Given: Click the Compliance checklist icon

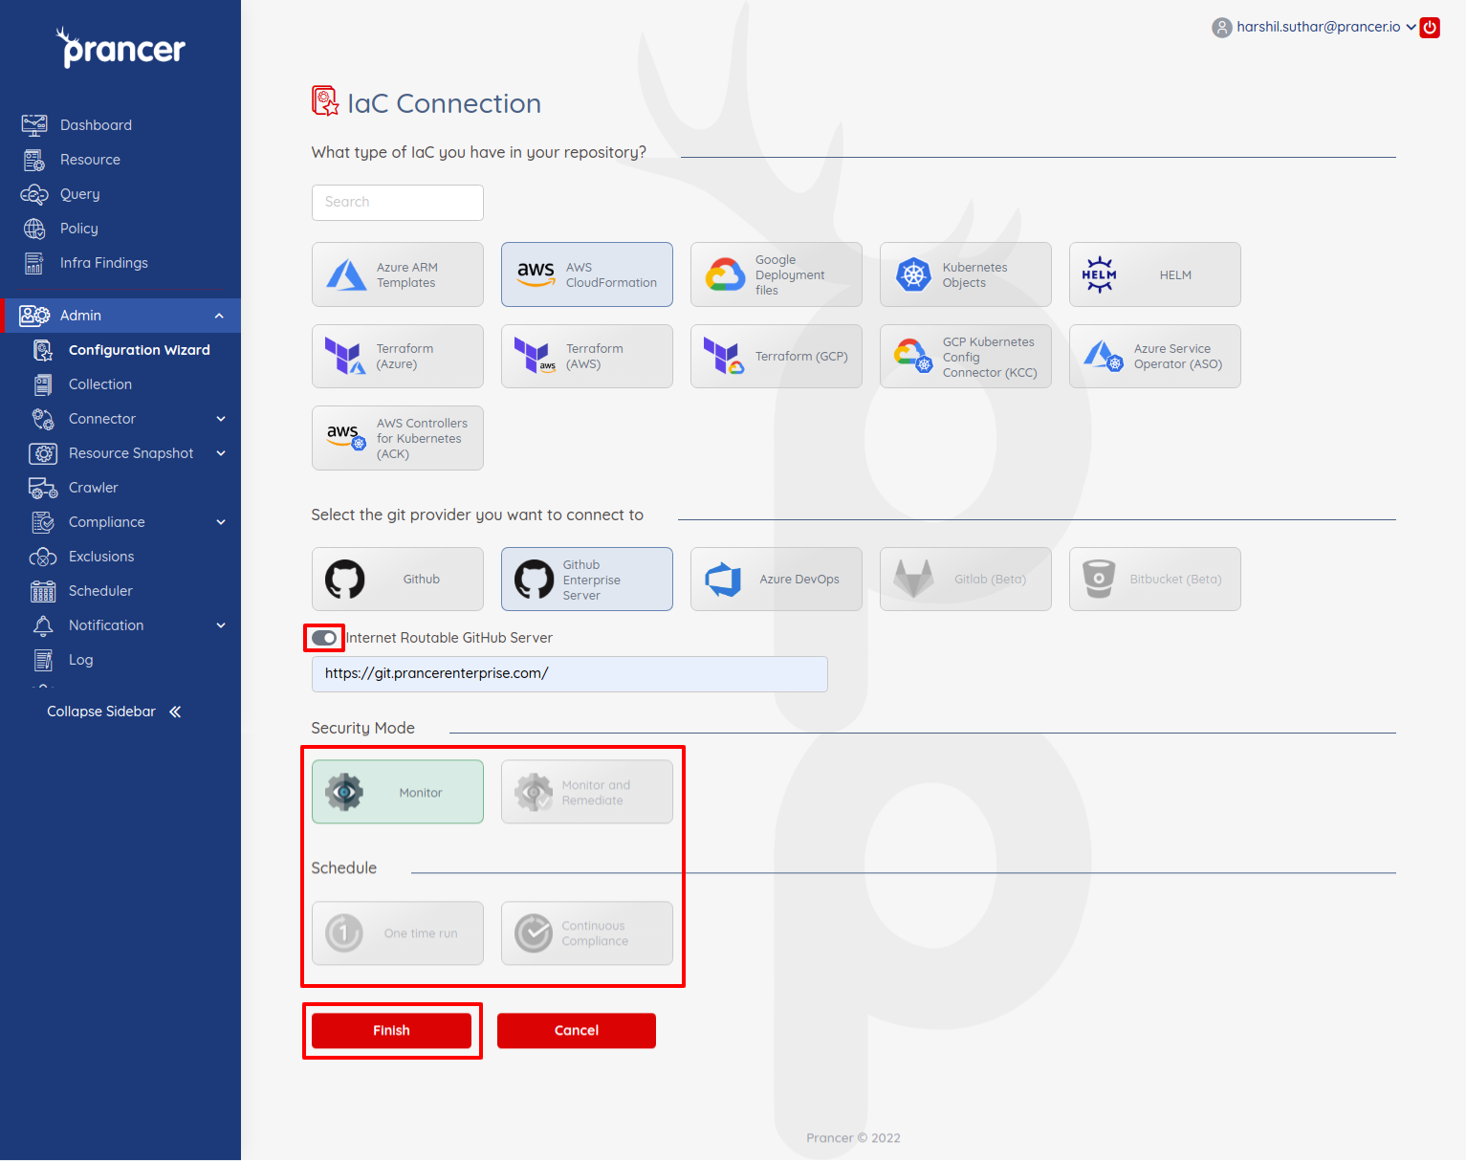Looking at the screenshot, I should click(x=43, y=522).
